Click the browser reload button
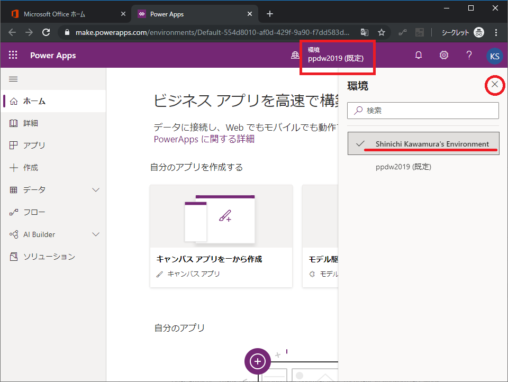 point(46,32)
